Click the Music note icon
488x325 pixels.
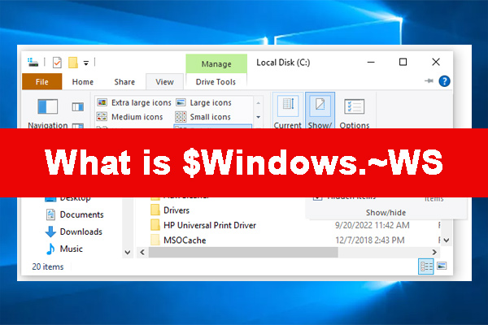[x=50, y=249]
